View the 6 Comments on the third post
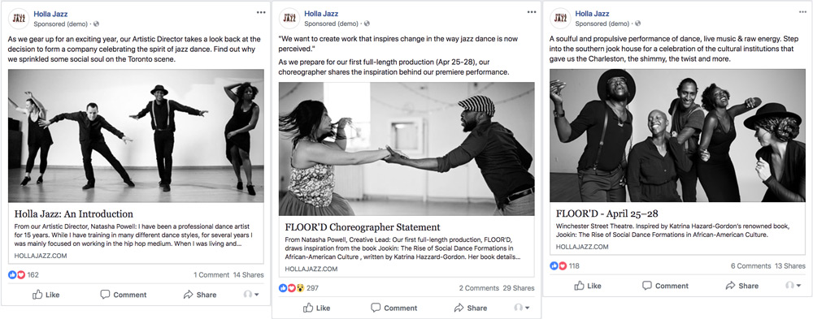 750,265
